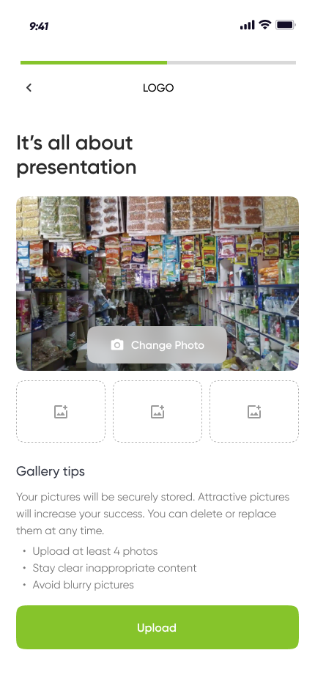The width and height of the screenshot is (315, 683).
Task: Click the gray unfilled part of progress bar
Action: pyautogui.click(x=231, y=63)
